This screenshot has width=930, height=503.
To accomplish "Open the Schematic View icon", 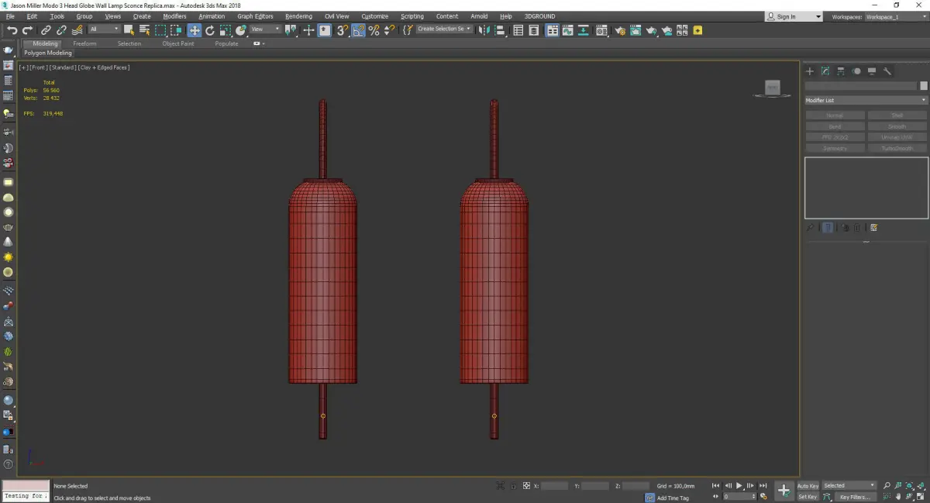I will (584, 30).
